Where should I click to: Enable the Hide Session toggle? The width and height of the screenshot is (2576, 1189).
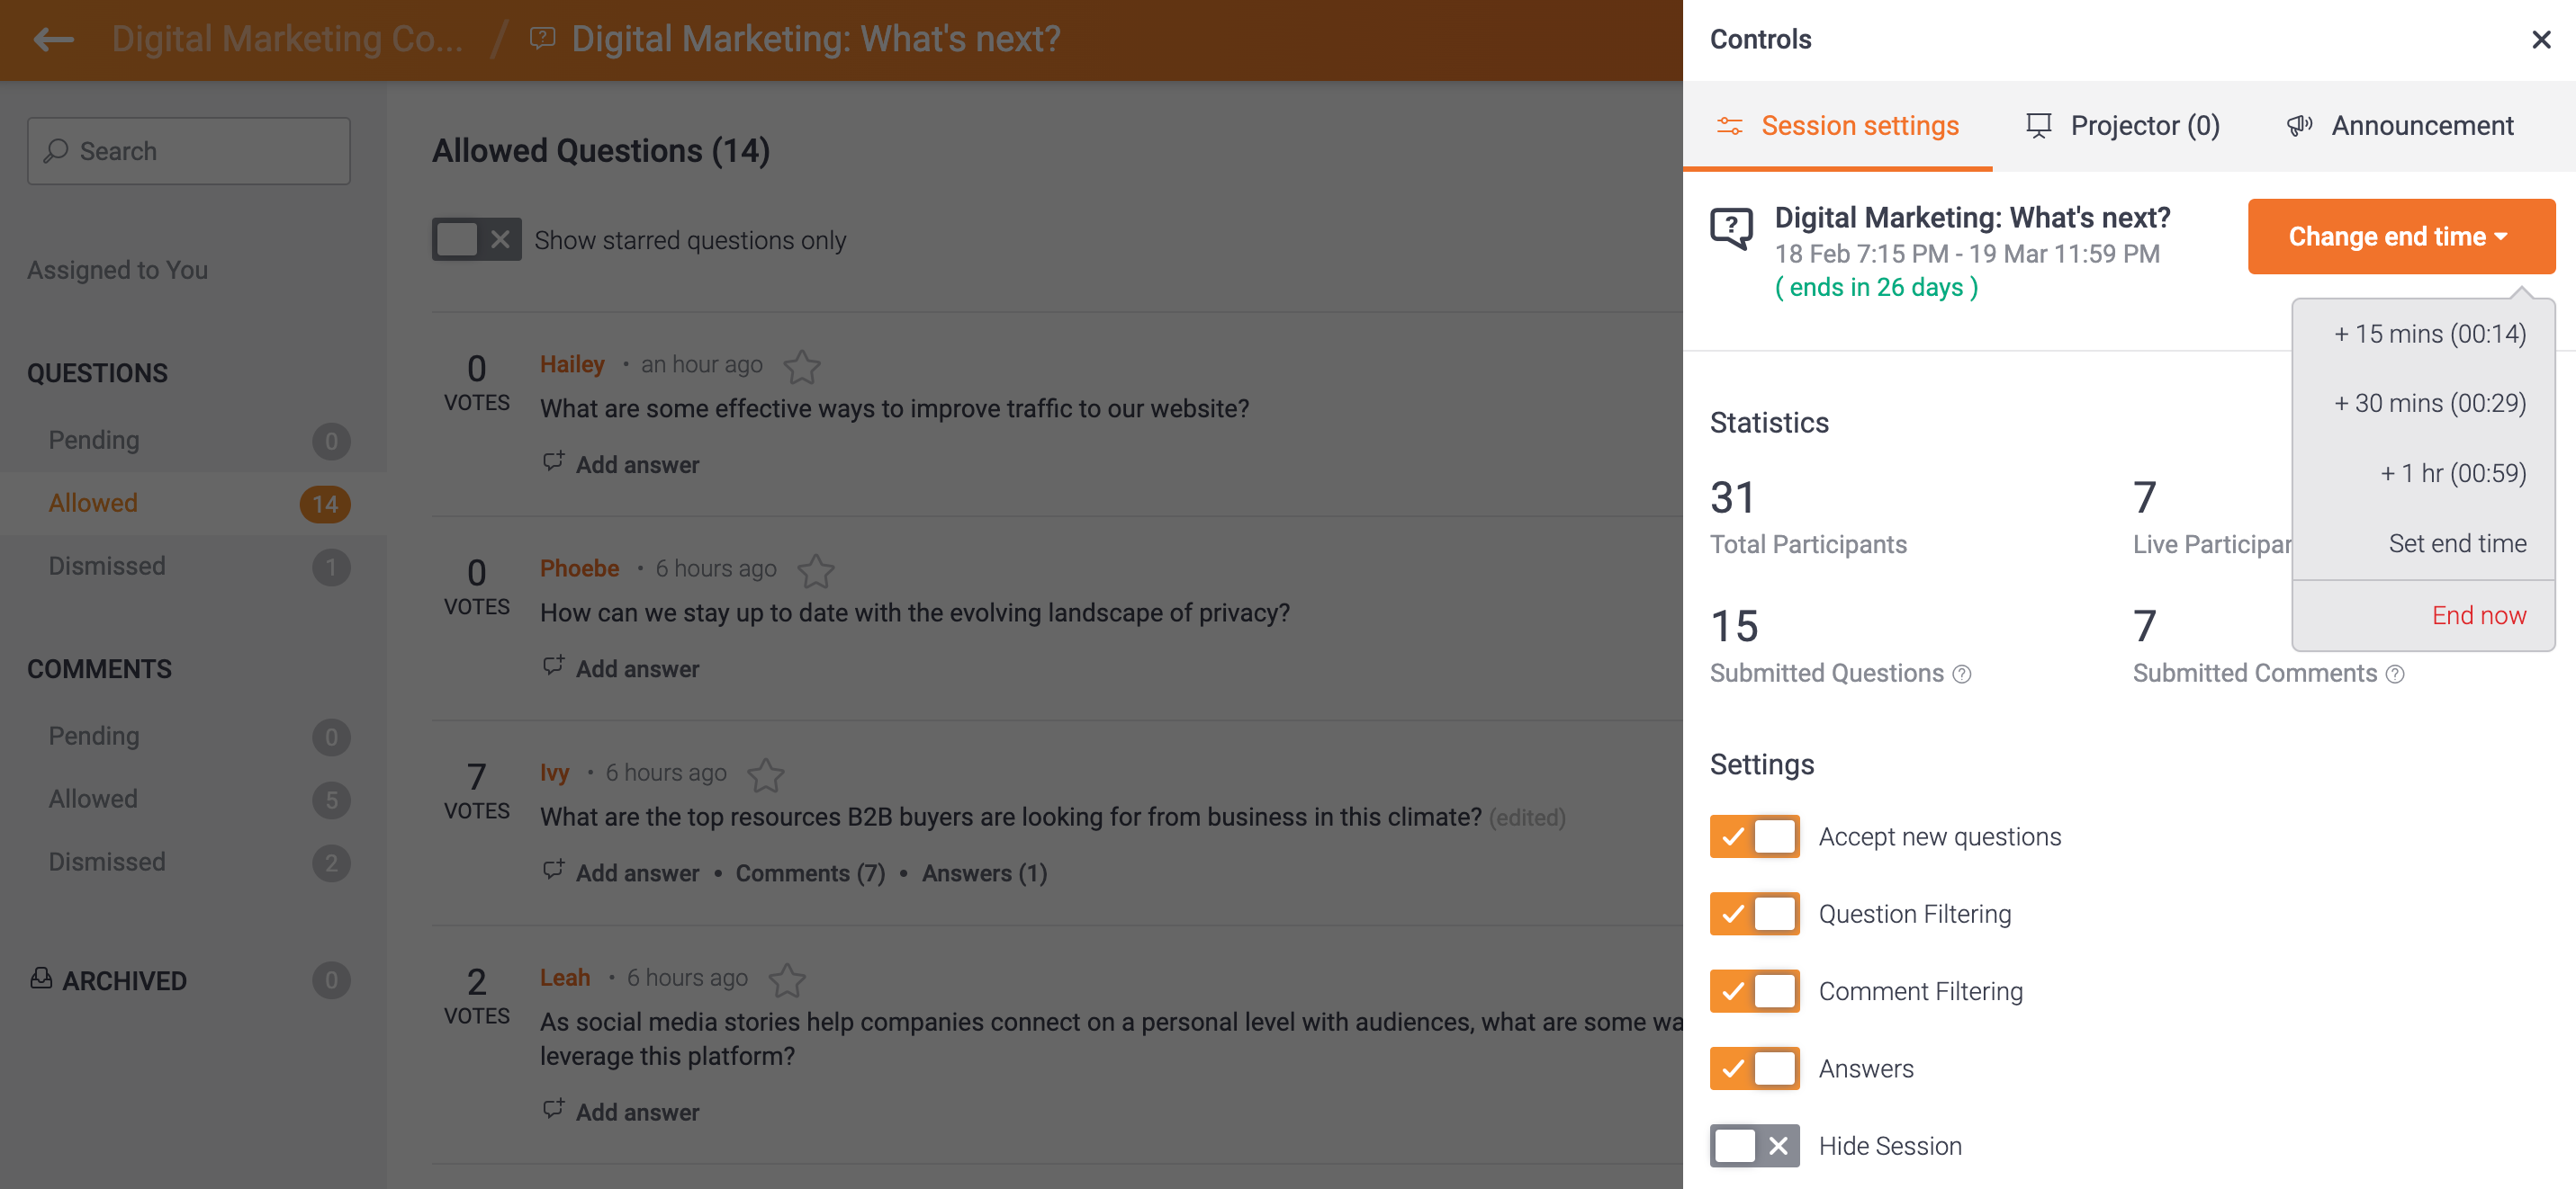coord(1754,1145)
